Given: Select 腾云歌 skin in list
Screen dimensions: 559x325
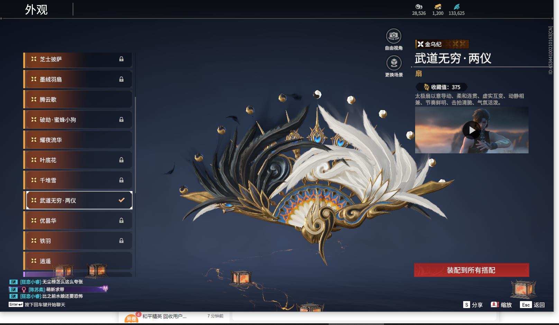Looking at the screenshot, I should (x=78, y=99).
